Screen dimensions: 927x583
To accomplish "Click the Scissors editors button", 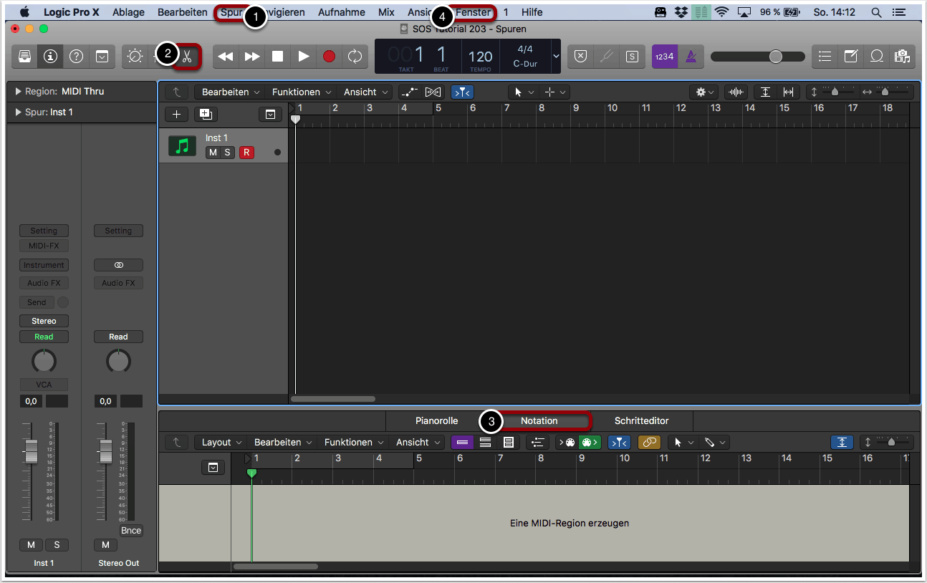I will [187, 57].
